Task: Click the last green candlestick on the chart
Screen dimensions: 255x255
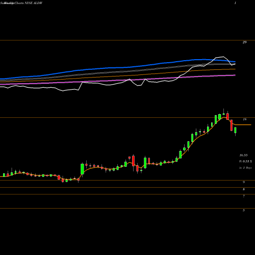Action: 236,130
